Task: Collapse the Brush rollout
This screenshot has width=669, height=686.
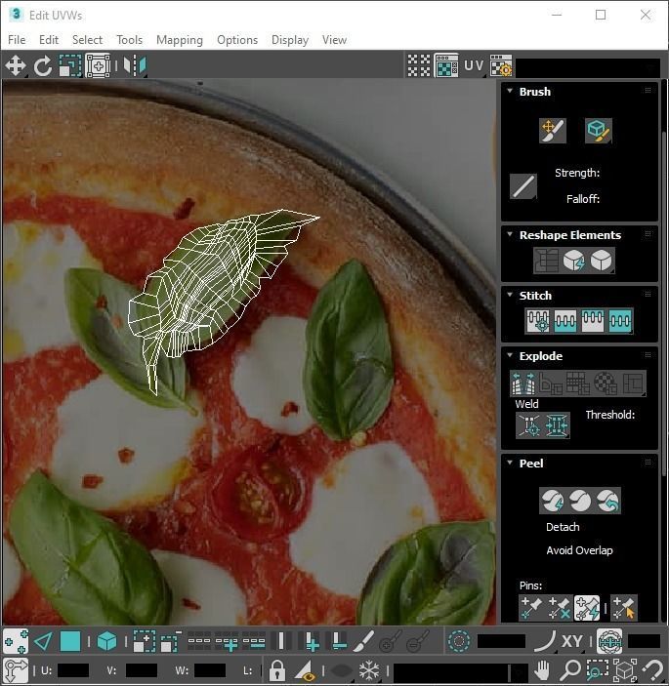Action: [510, 91]
